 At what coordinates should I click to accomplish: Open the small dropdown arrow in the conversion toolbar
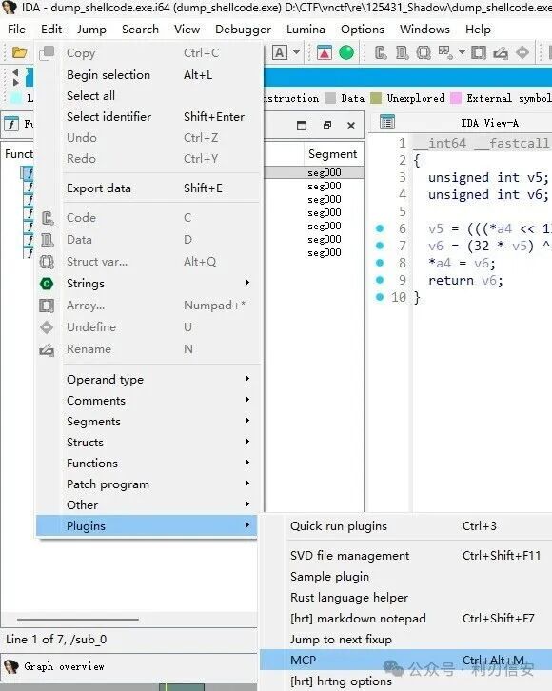462,53
